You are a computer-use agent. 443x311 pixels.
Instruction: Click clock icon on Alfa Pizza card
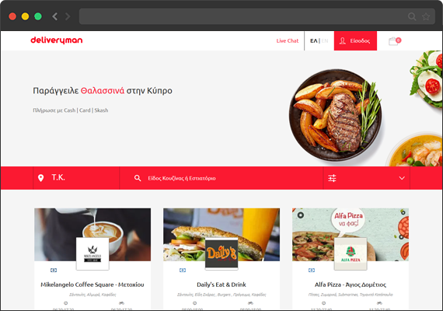point(324,303)
